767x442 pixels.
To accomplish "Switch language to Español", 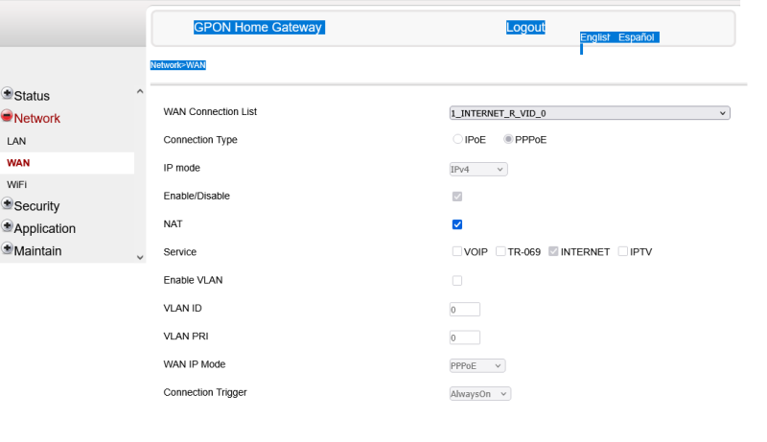I will tap(636, 37).
